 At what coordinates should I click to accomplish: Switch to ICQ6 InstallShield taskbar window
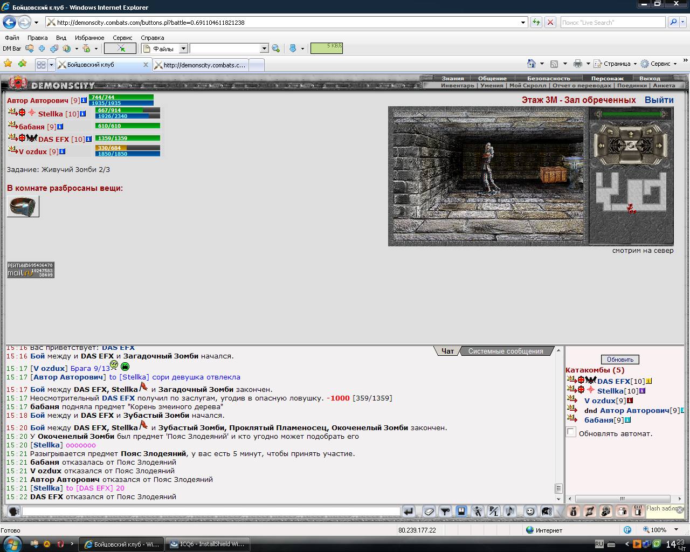[x=207, y=544]
